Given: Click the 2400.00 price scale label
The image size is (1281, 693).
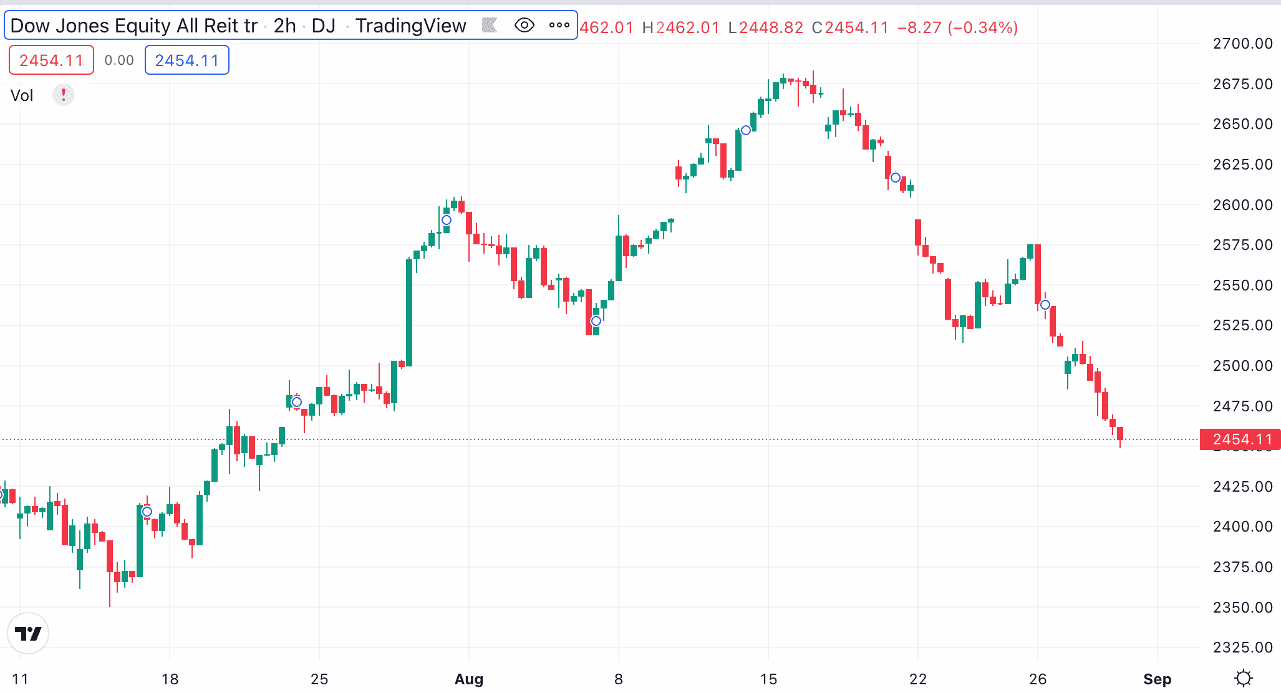Looking at the screenshot, I should click(1243, 527).
